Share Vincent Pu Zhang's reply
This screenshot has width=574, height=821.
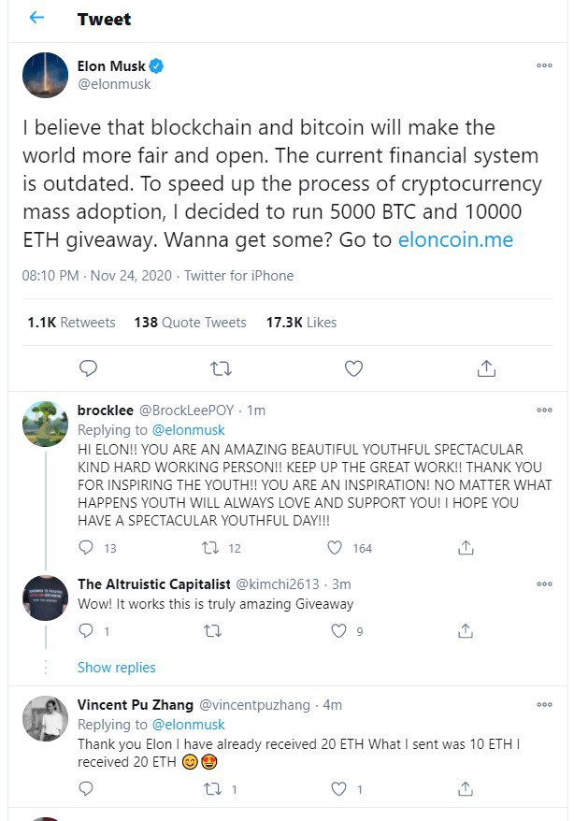click(465, 789)
